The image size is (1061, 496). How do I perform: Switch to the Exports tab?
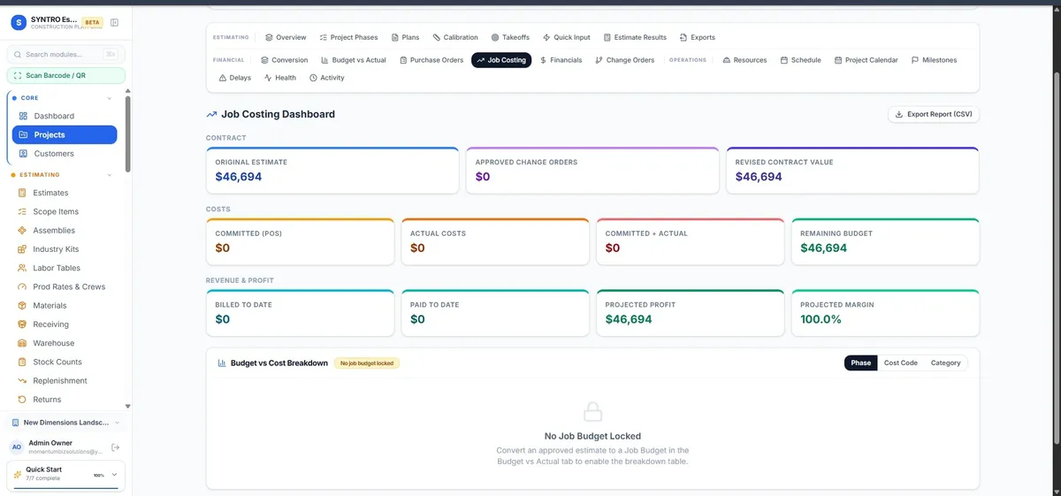coord(698,37)
